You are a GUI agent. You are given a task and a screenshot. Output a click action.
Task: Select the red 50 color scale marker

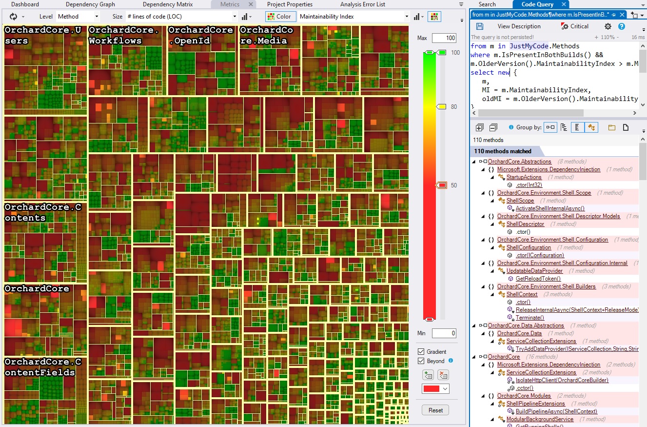(442, 185)
